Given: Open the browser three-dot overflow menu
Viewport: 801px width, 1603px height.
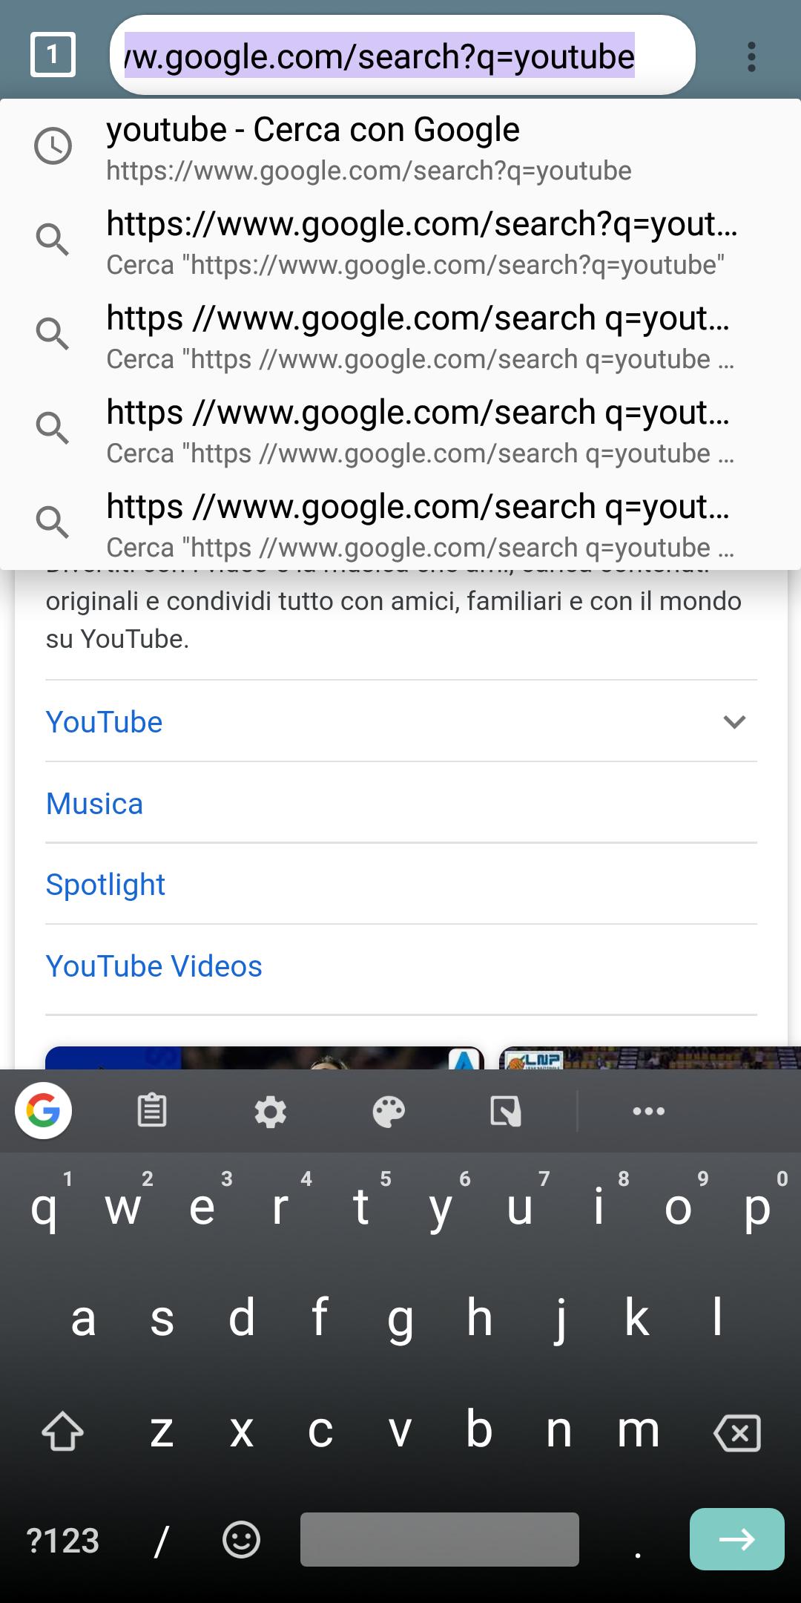Looking at the screenshot, I should pyautogui.click(x=751, y=56).
